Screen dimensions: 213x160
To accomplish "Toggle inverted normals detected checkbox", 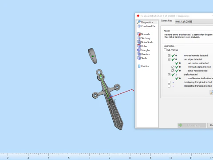I will (x=169, y=56).
